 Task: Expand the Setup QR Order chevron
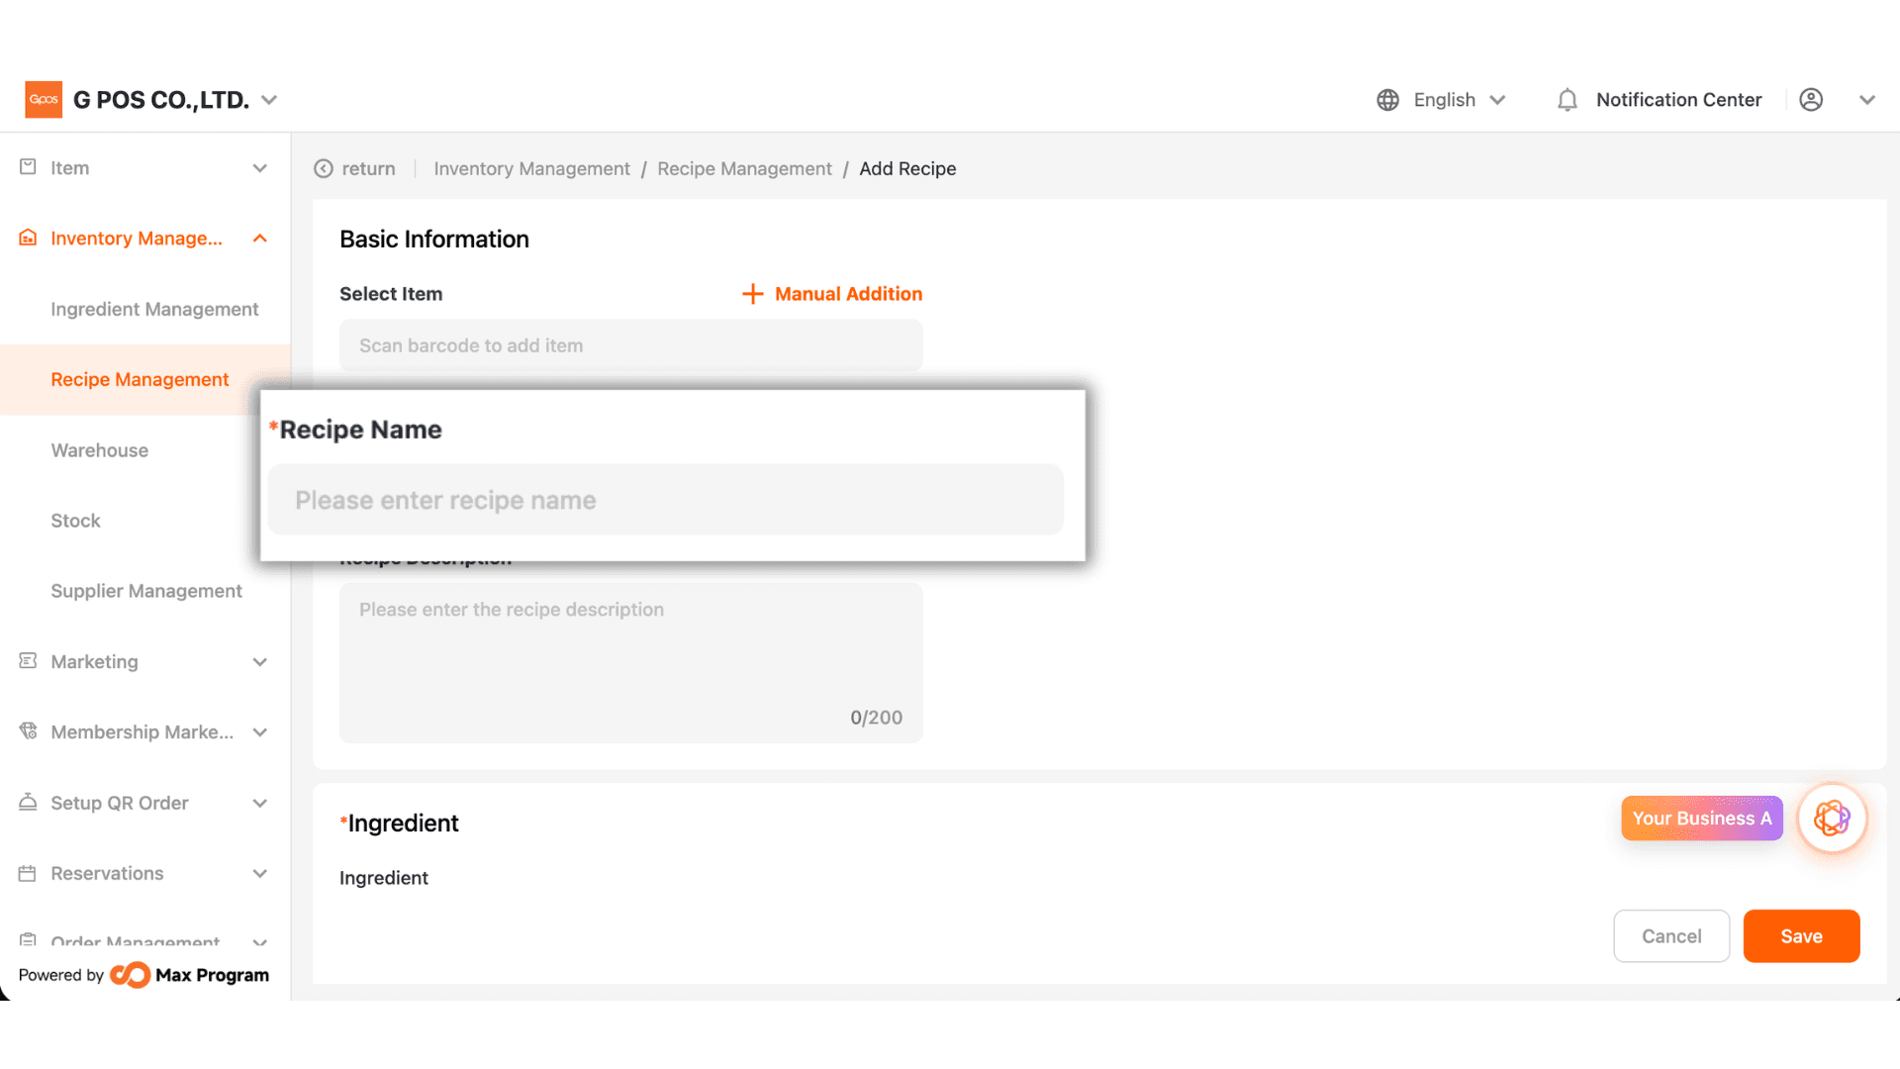pos(260,803)
